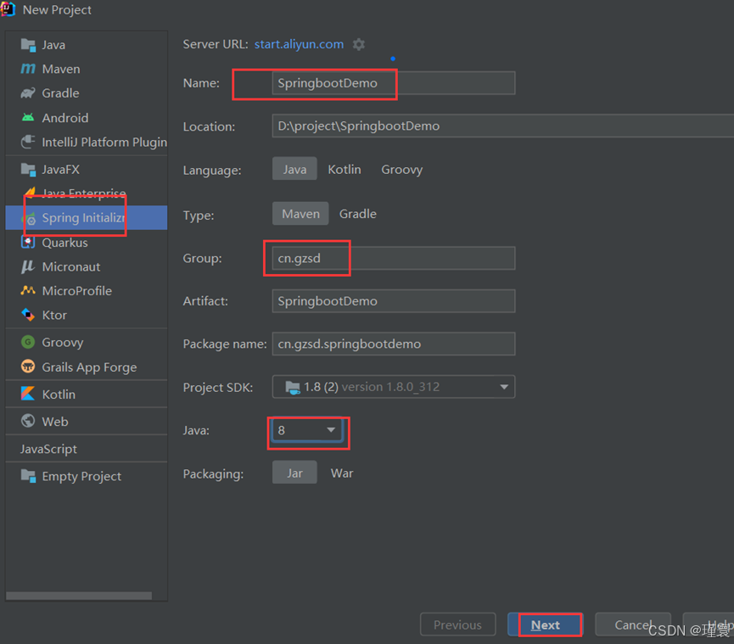This screenshot has height=644, width=734.
Task: Click the Android robot icon
Action: [28, 117]
